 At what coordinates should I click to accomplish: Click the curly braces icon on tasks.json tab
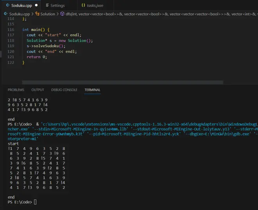pyautogui.click(x=83, y=5)
